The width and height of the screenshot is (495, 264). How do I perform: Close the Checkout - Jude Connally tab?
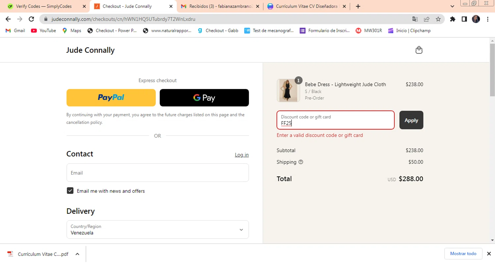[x=171, y=6]
